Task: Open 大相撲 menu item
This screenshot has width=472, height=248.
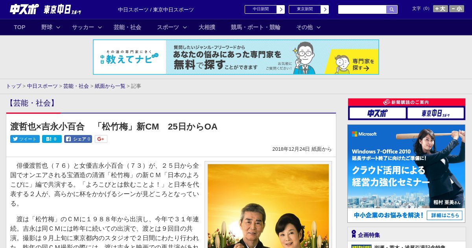Action: [207, 27]
